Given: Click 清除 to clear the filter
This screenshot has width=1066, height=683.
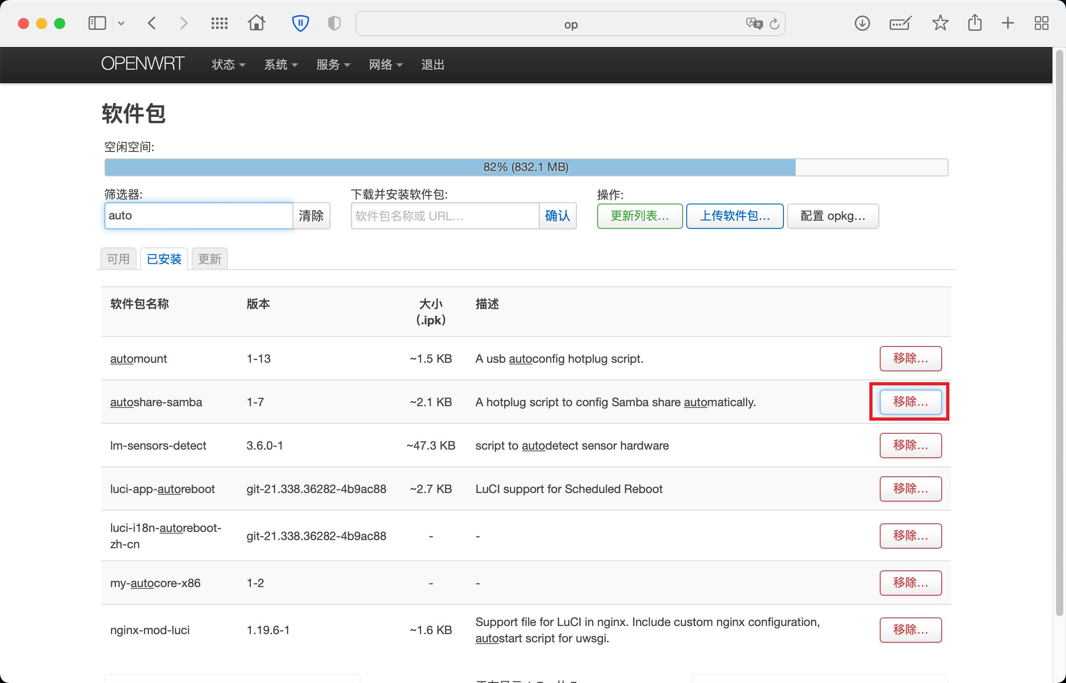Looking at the screenshot, I should pyautogui.click(x=311, y=216).
